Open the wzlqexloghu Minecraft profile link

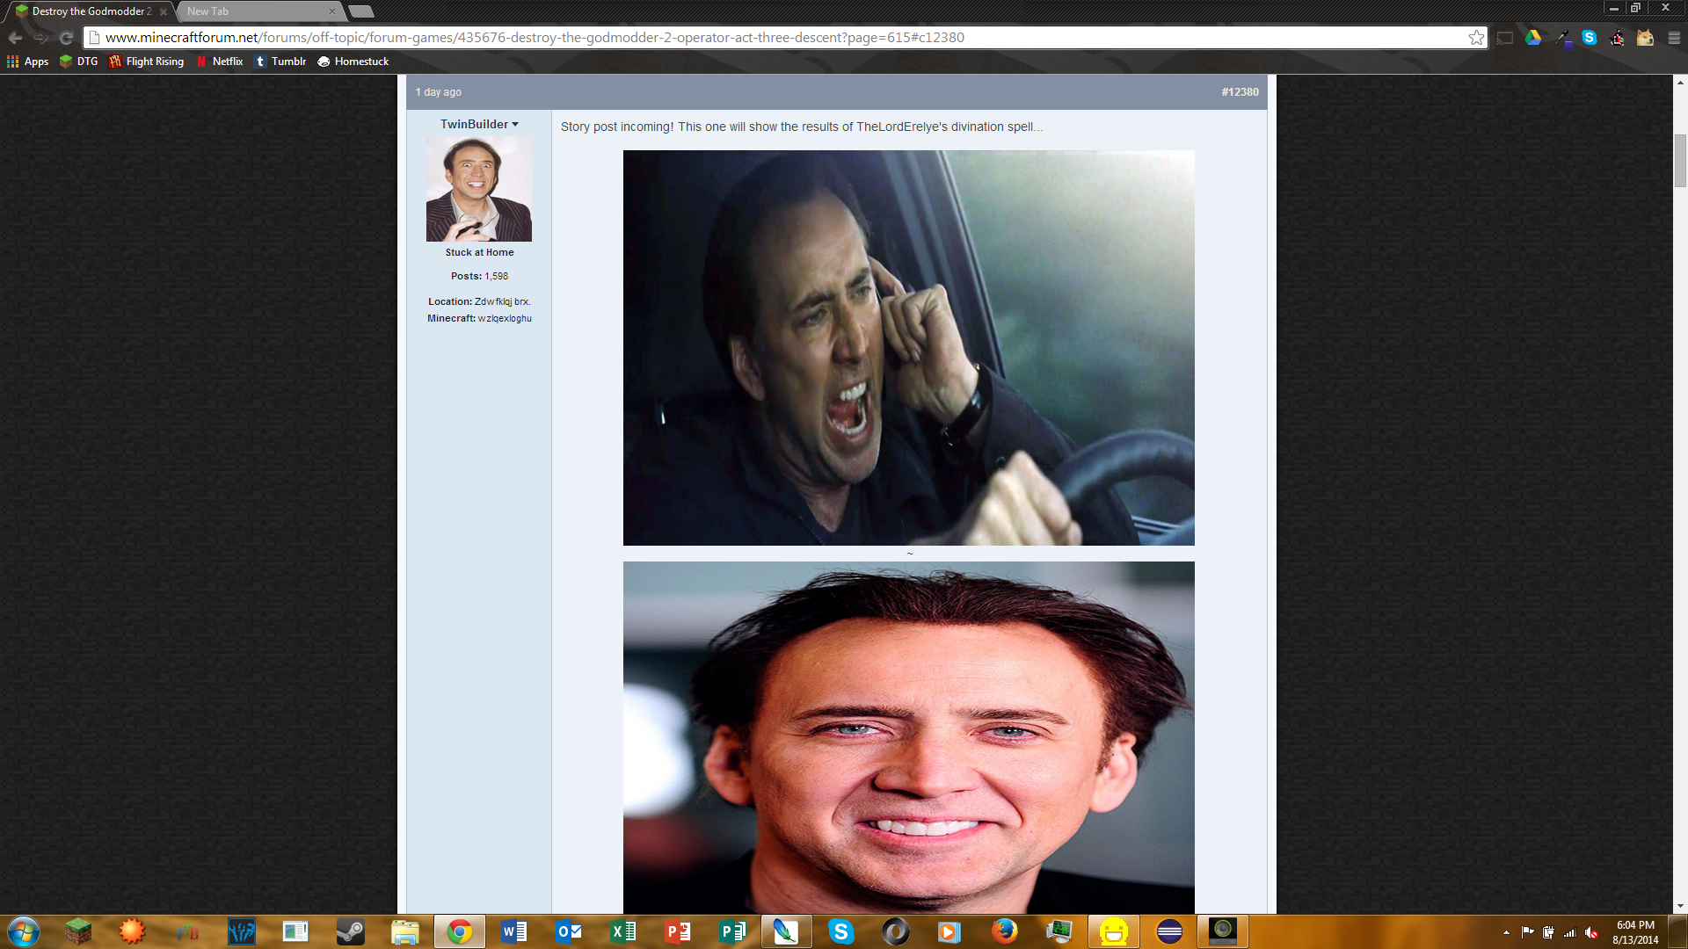[x=505, y=319]
